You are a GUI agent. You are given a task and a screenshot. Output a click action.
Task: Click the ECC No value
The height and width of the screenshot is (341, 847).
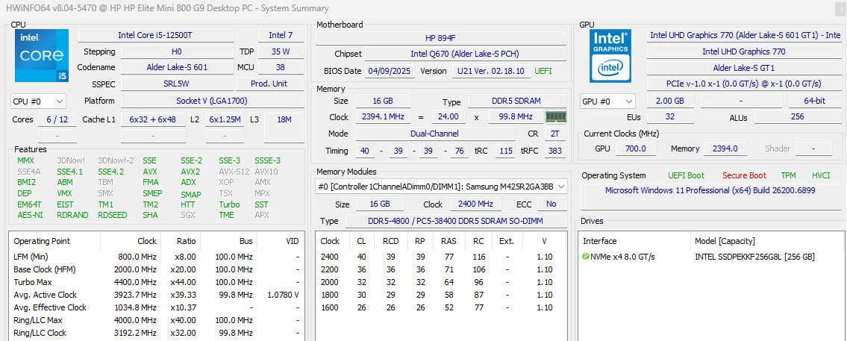pyautogui.click(x=551, y=204)
